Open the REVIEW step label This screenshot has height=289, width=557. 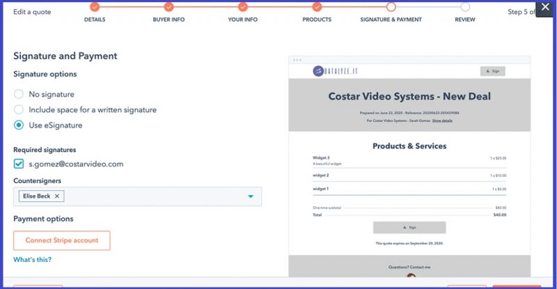[465, 19]
